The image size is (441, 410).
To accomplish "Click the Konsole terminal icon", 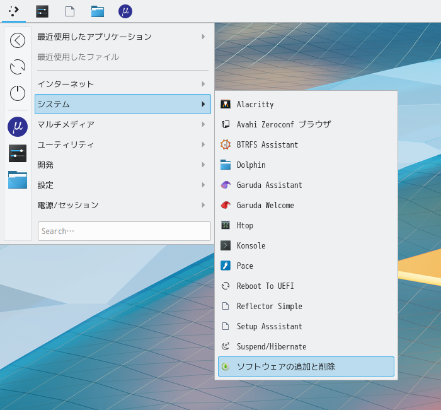I will click(x=226, y=245).
